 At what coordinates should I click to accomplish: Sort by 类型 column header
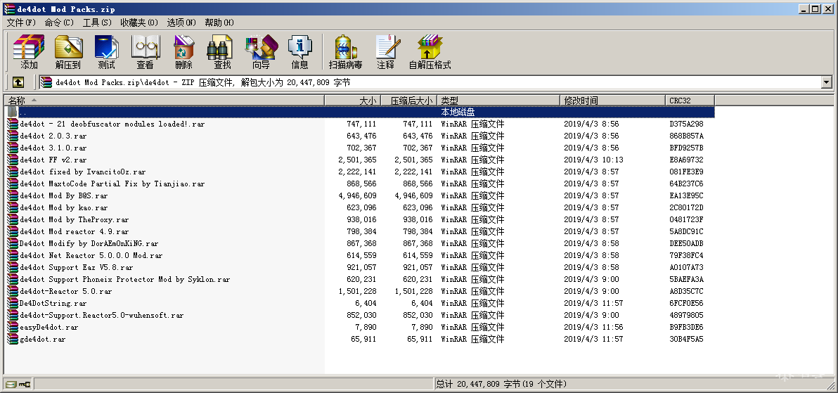[x=498, y=101]
